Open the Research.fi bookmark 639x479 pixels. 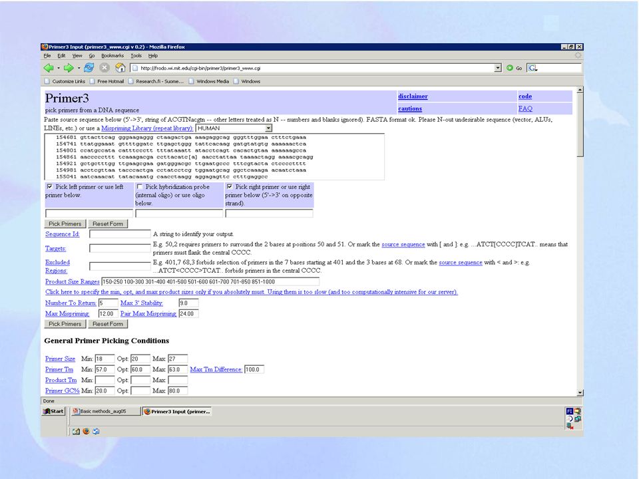click(156, 81)
